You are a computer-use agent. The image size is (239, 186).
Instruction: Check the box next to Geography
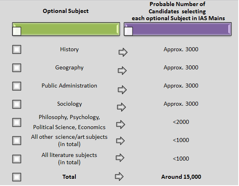click(x=17, y=68)
